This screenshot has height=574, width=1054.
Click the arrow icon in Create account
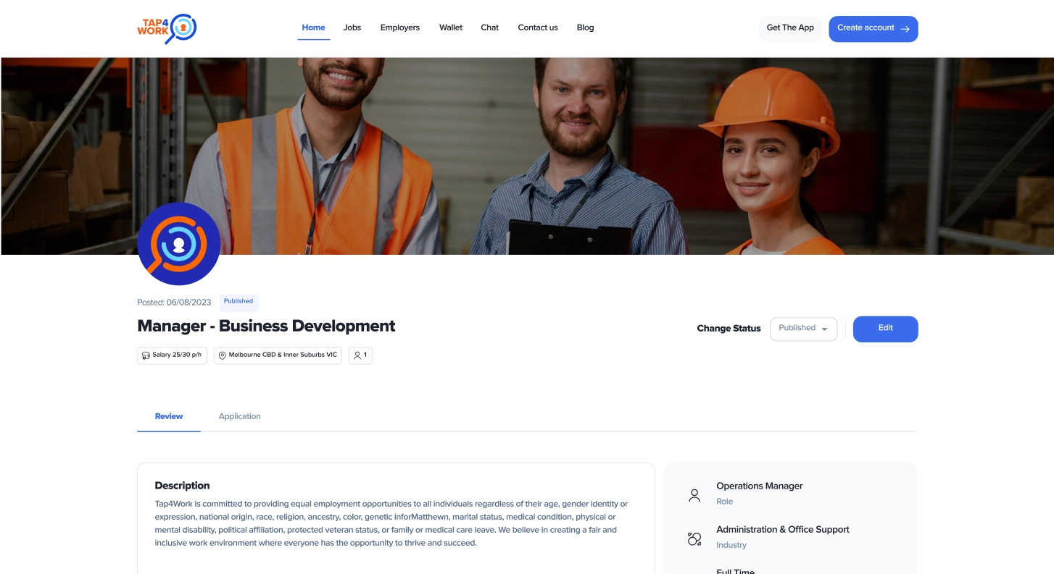[x=905, y=29]
